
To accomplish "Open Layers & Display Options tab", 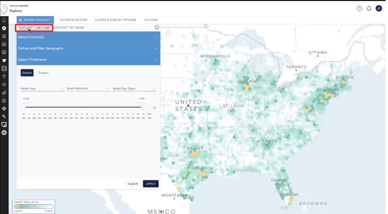I will pos(116,20).
